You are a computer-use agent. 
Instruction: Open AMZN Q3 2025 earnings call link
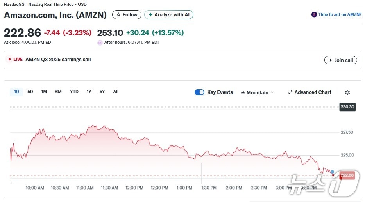(58, 60)
